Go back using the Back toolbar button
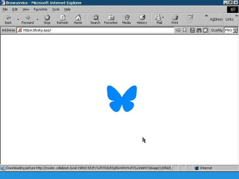Image resolution: width=239 pixels, height=179 pixels. (x=8, y=19)
